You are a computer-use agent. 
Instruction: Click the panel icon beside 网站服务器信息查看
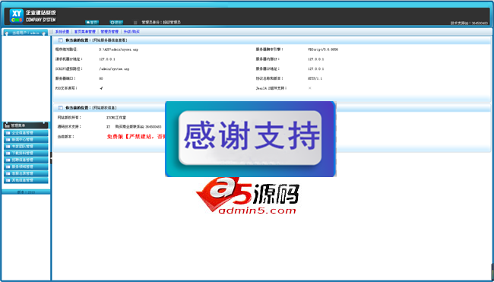pyautogui.click(x=60, y=40)
